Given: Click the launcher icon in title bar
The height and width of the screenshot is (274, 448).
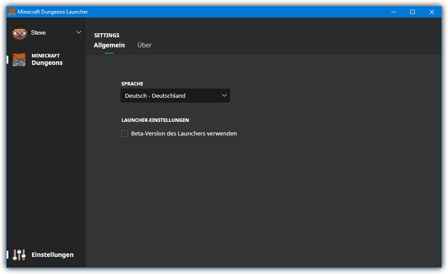Looking at the screenshot, I should (12, 12).
